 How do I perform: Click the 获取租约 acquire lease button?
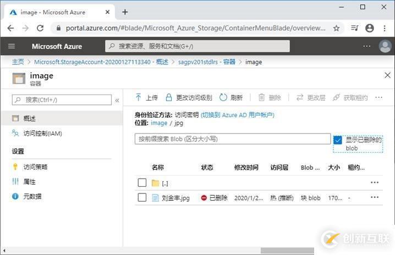point(350,97)
